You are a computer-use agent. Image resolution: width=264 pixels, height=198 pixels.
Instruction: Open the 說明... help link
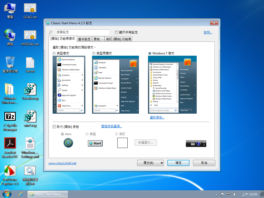coord(208,32)
